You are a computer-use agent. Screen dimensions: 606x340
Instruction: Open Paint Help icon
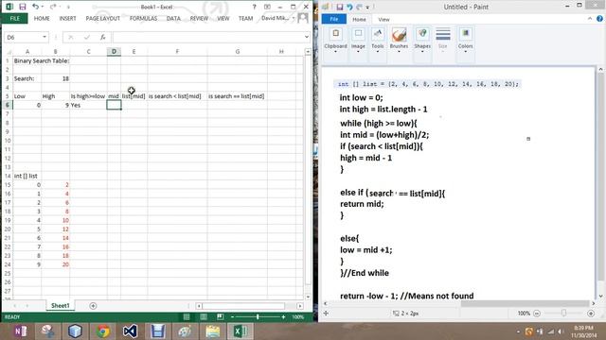[599, 19]
